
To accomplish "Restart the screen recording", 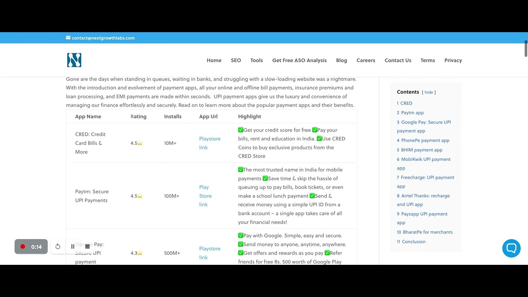I will [58, 247].
